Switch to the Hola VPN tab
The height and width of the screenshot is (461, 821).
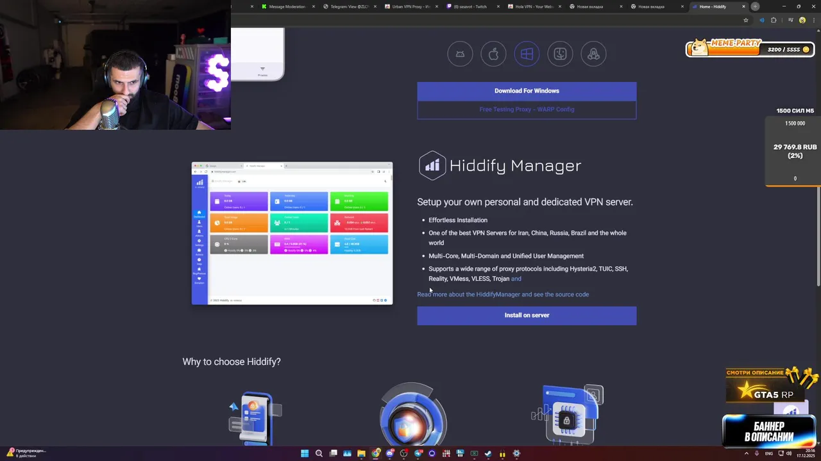[534, 6]
